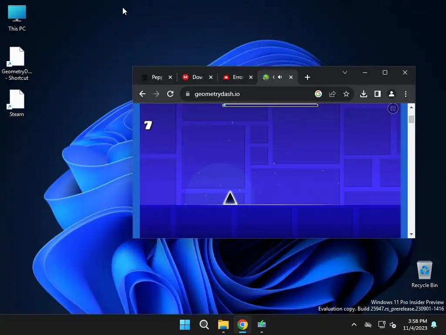Image resolution: width=446 pixels, height=335 pixels.
Task: Click the black spike triangle in game
Action: [230, 198]
